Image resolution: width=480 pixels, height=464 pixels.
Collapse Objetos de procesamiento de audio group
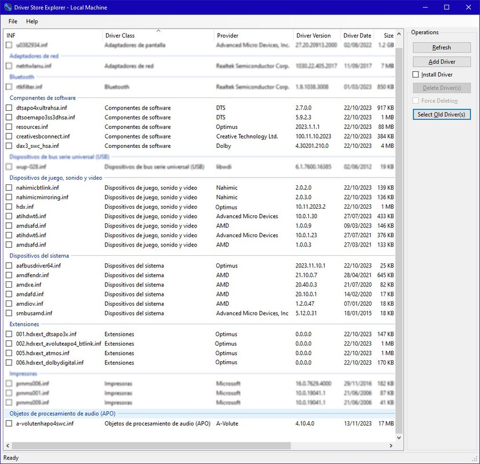click(63, 414)
